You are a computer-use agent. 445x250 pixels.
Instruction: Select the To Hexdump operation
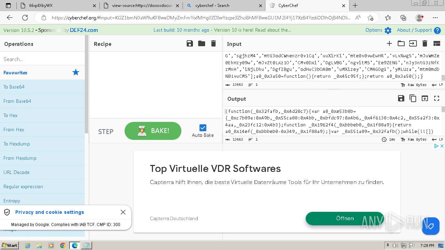point(42,144)
